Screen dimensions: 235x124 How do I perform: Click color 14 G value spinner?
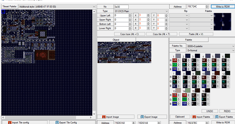pos(188,99)
